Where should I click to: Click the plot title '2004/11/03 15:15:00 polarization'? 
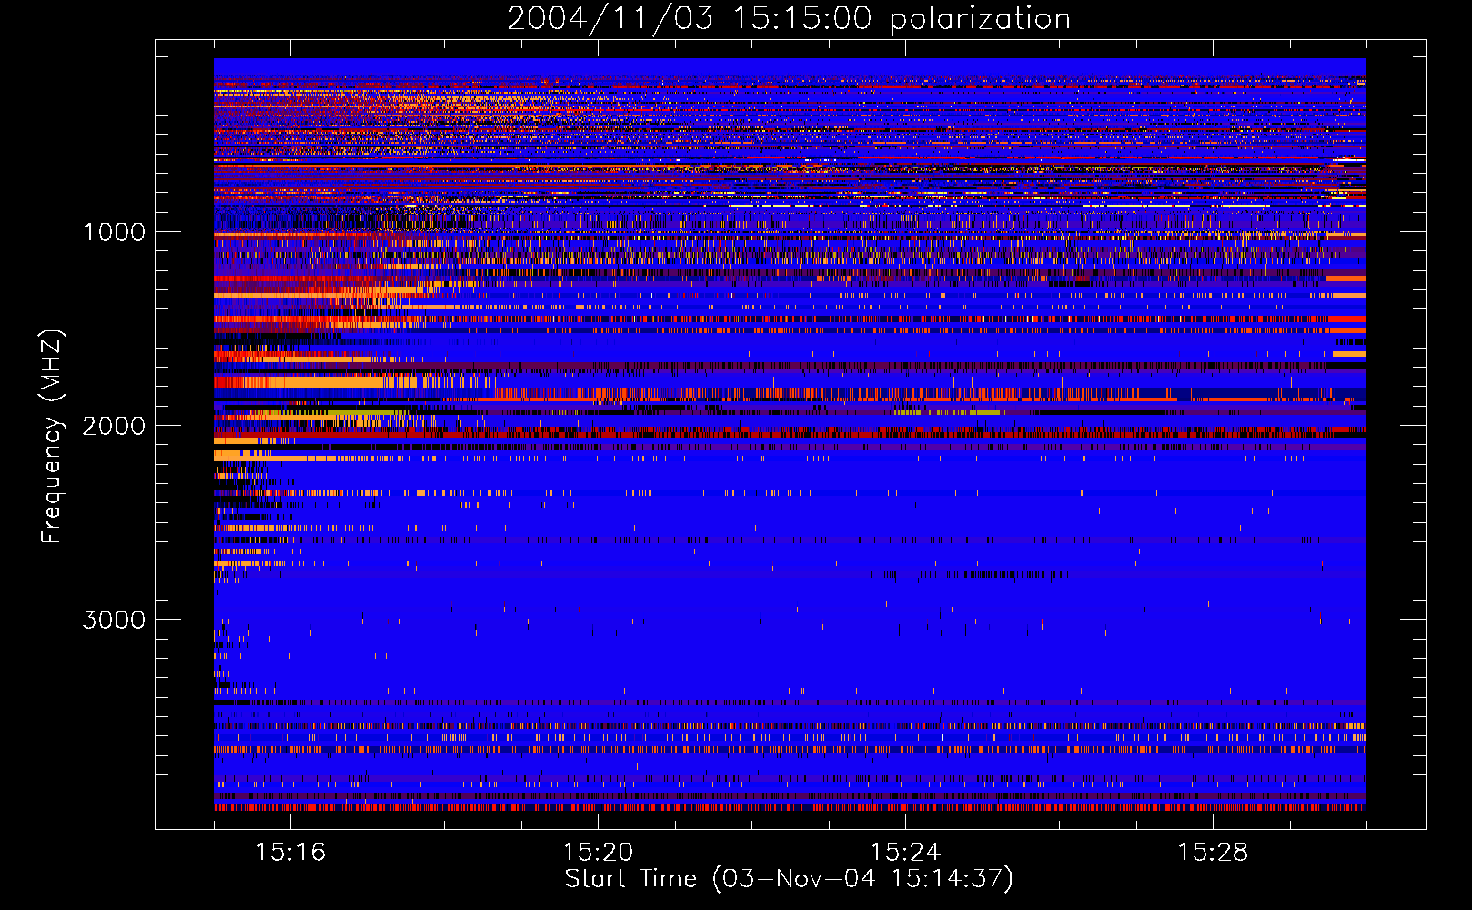[x=789, y=19]
